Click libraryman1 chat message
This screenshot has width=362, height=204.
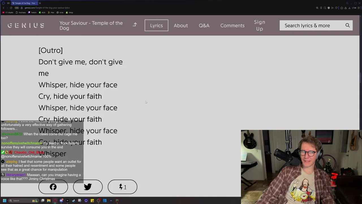41,177
